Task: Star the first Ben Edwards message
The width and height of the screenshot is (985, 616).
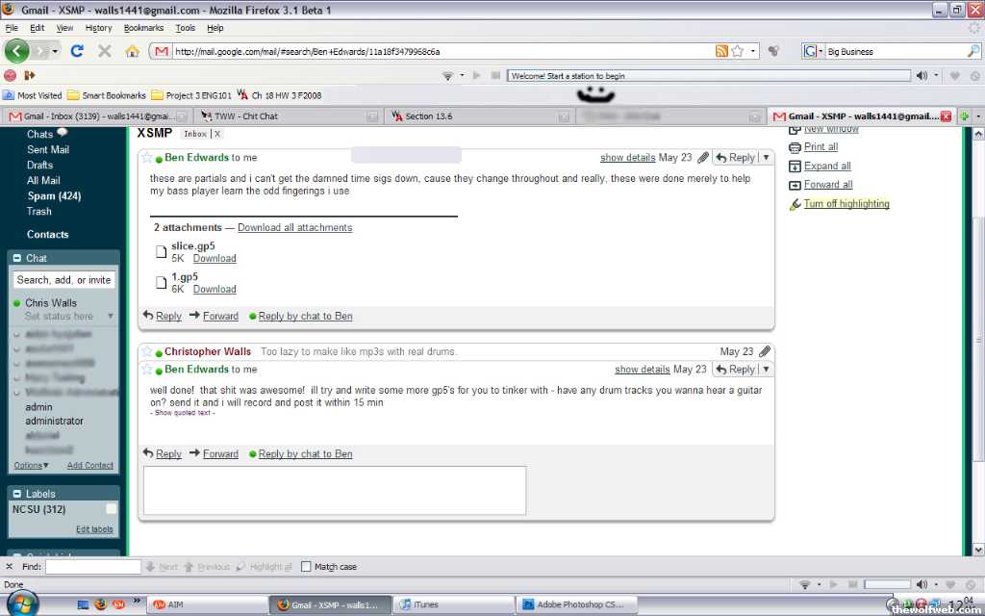Action: click(147, 158)
